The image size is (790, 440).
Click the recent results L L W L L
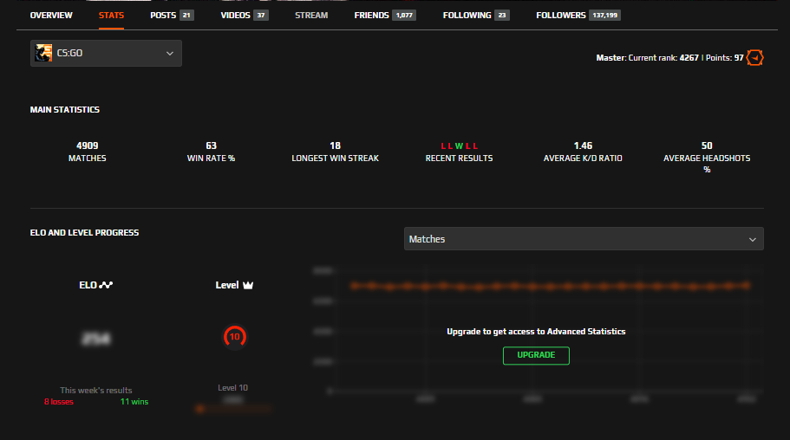(459, 146)
